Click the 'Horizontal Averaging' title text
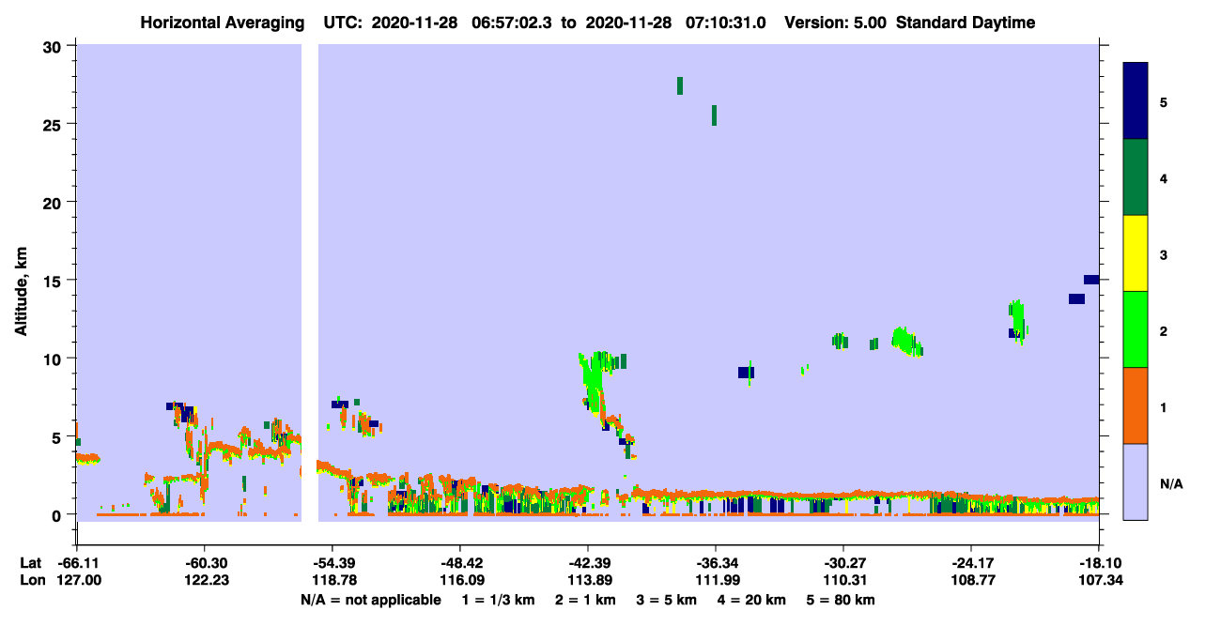 (223, 23)
